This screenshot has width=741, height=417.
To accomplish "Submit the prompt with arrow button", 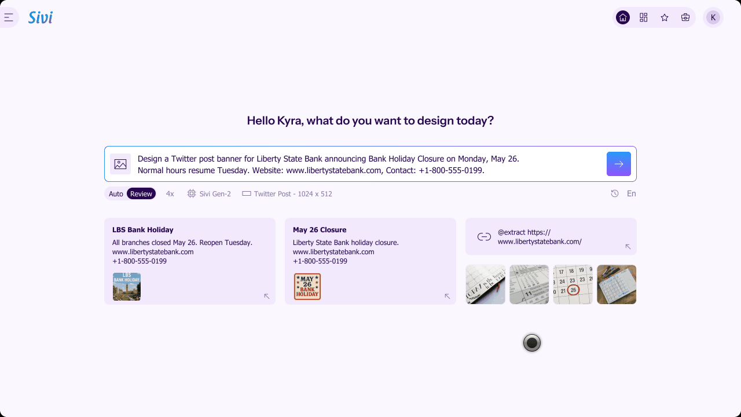I will [x=619, y=164].
